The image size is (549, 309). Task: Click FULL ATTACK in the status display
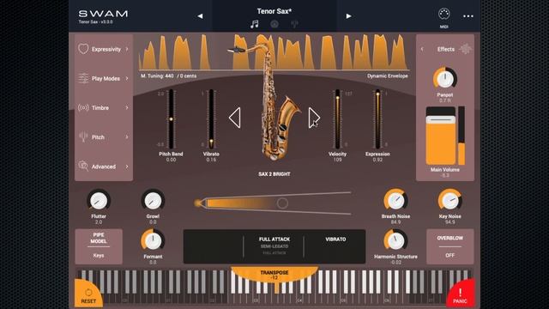click(x=274, y=239)
